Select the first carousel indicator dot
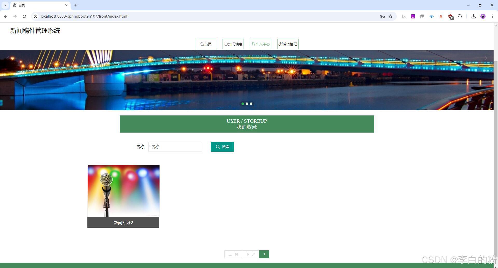Viewport: 498px width, 268px height. [x=243, y=104]
